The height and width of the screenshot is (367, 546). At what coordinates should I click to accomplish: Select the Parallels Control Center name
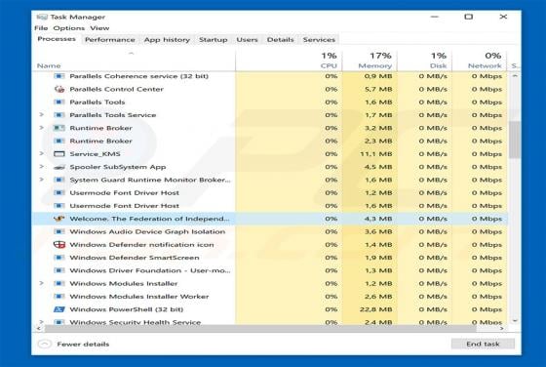116,89
